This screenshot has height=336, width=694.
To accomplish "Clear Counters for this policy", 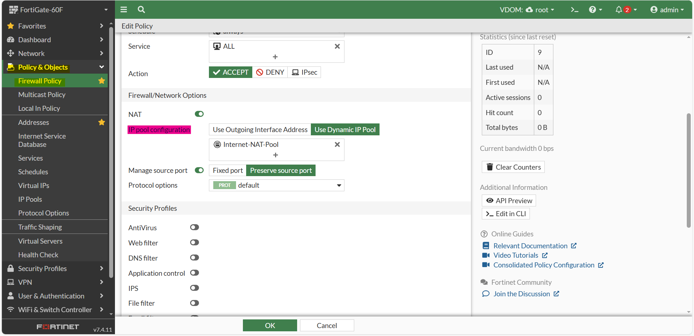I will (513, 167).
